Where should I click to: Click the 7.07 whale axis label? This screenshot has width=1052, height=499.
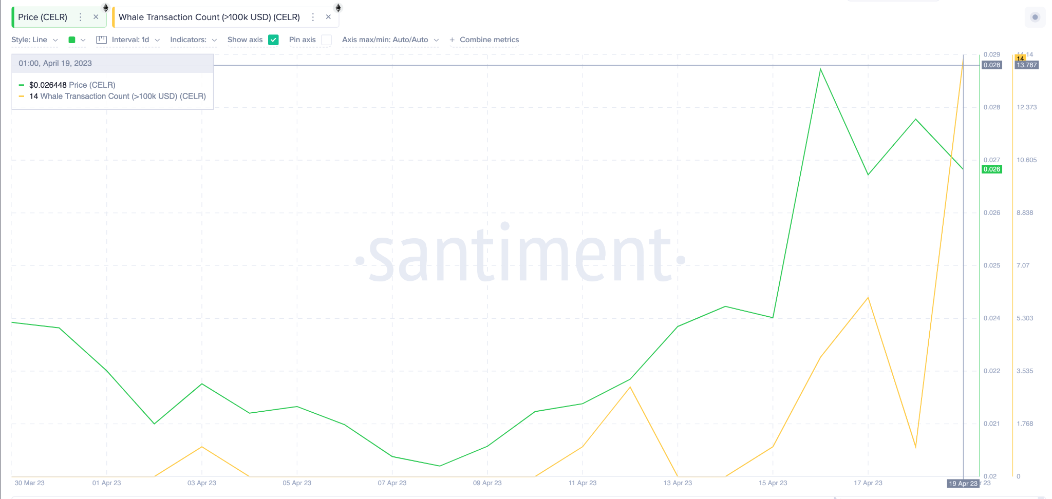click(x=1023, y=265)
